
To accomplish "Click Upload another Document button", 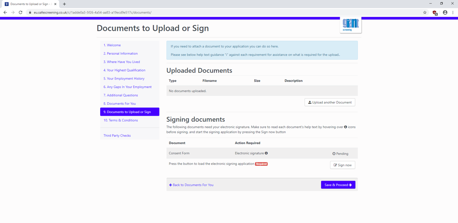I will pyautogui.click(x=330, y=102).
